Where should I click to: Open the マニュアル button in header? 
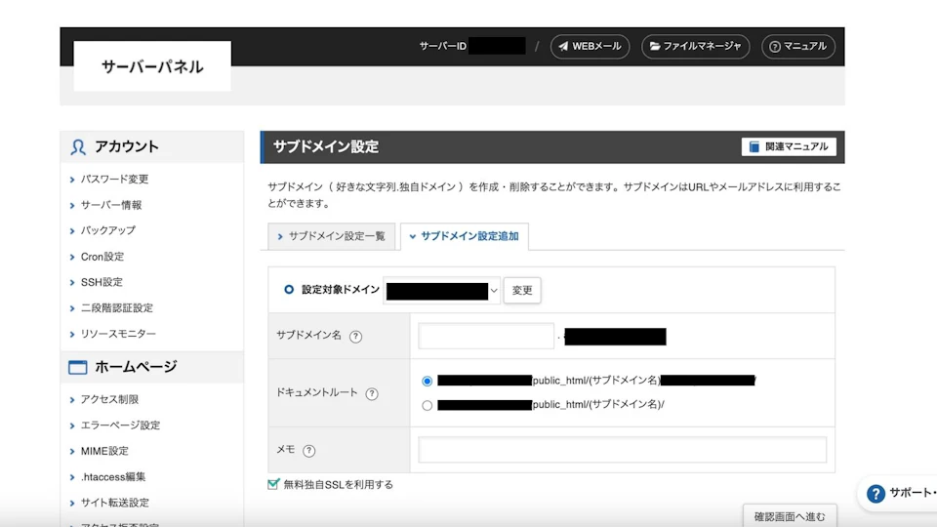point(798,47)
